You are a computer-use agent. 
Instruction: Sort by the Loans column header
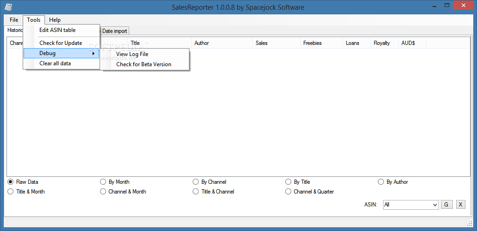[x=357, y=43]
